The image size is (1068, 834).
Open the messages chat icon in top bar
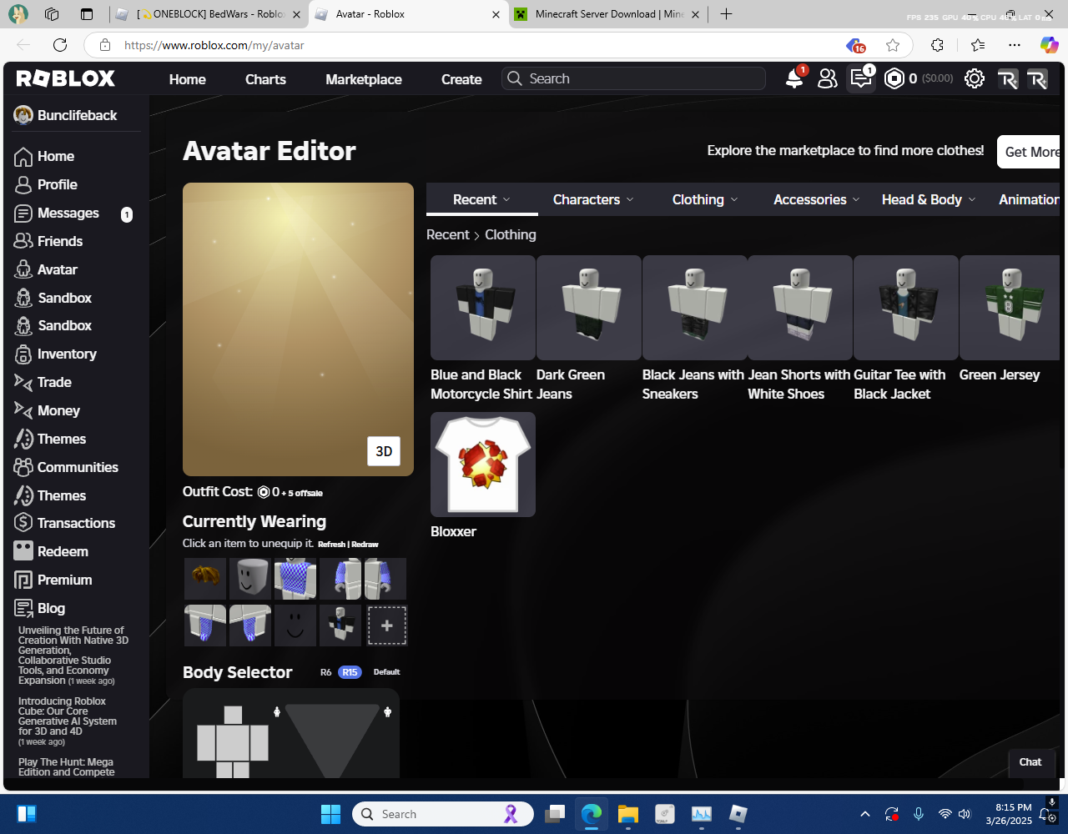tap(860, 78)
